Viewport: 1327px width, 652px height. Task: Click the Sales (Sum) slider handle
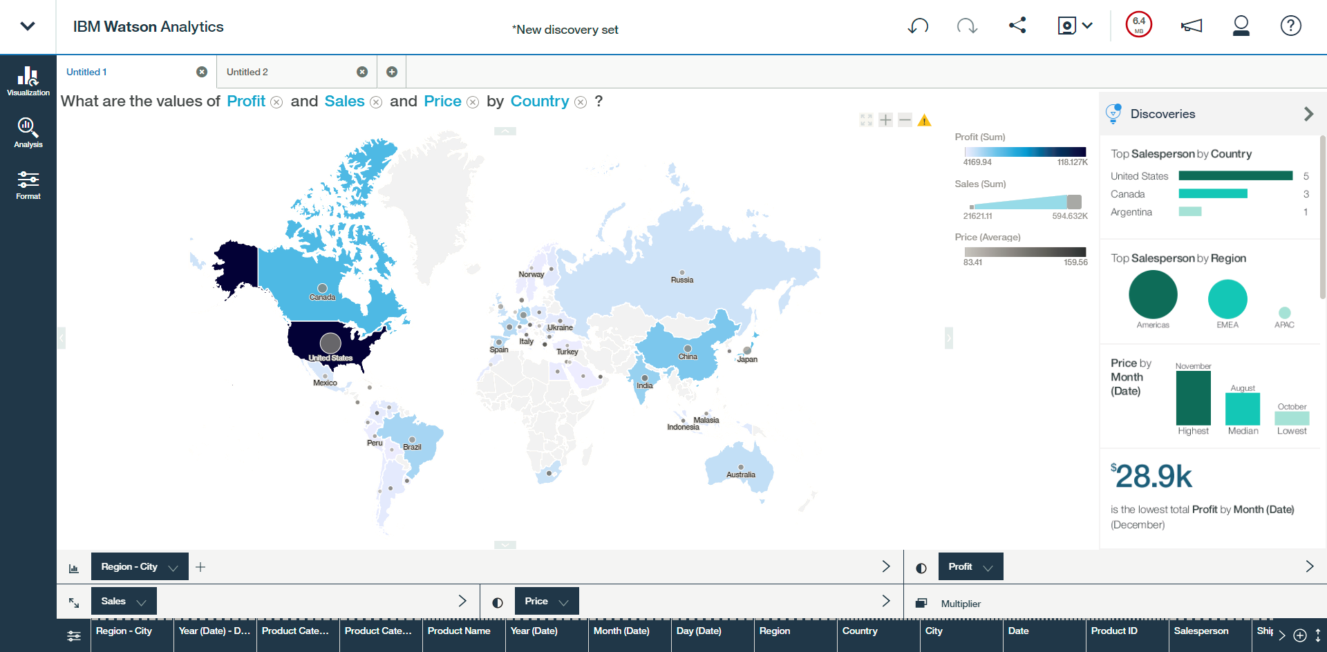[x=1074, y=202]
